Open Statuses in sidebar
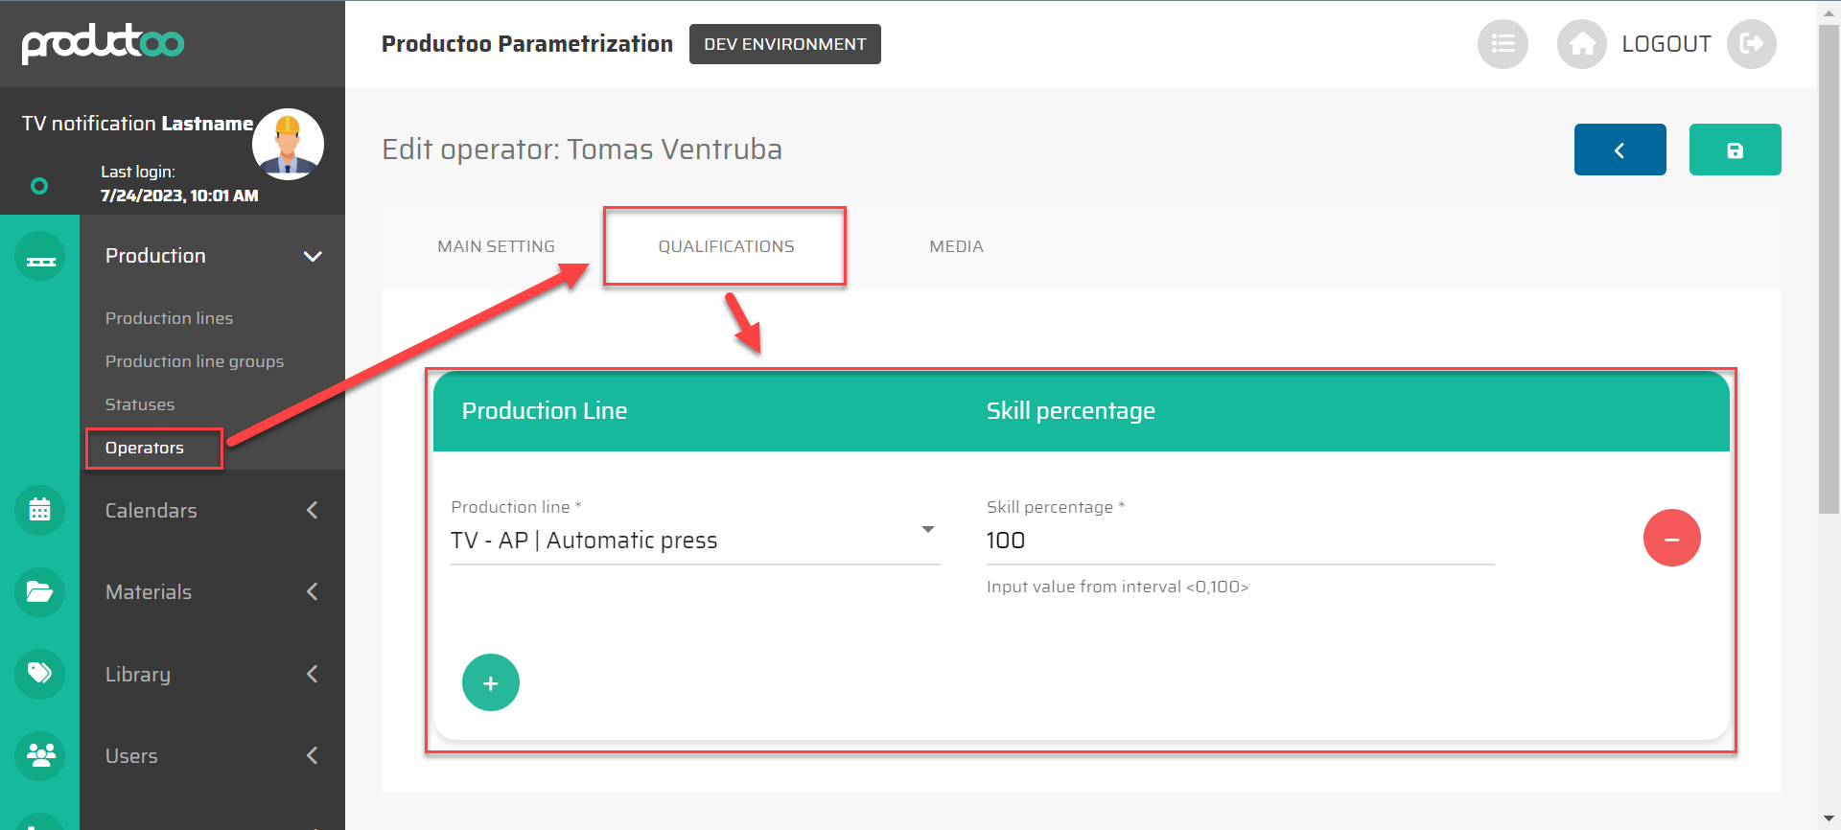 [x=140, y=404]
